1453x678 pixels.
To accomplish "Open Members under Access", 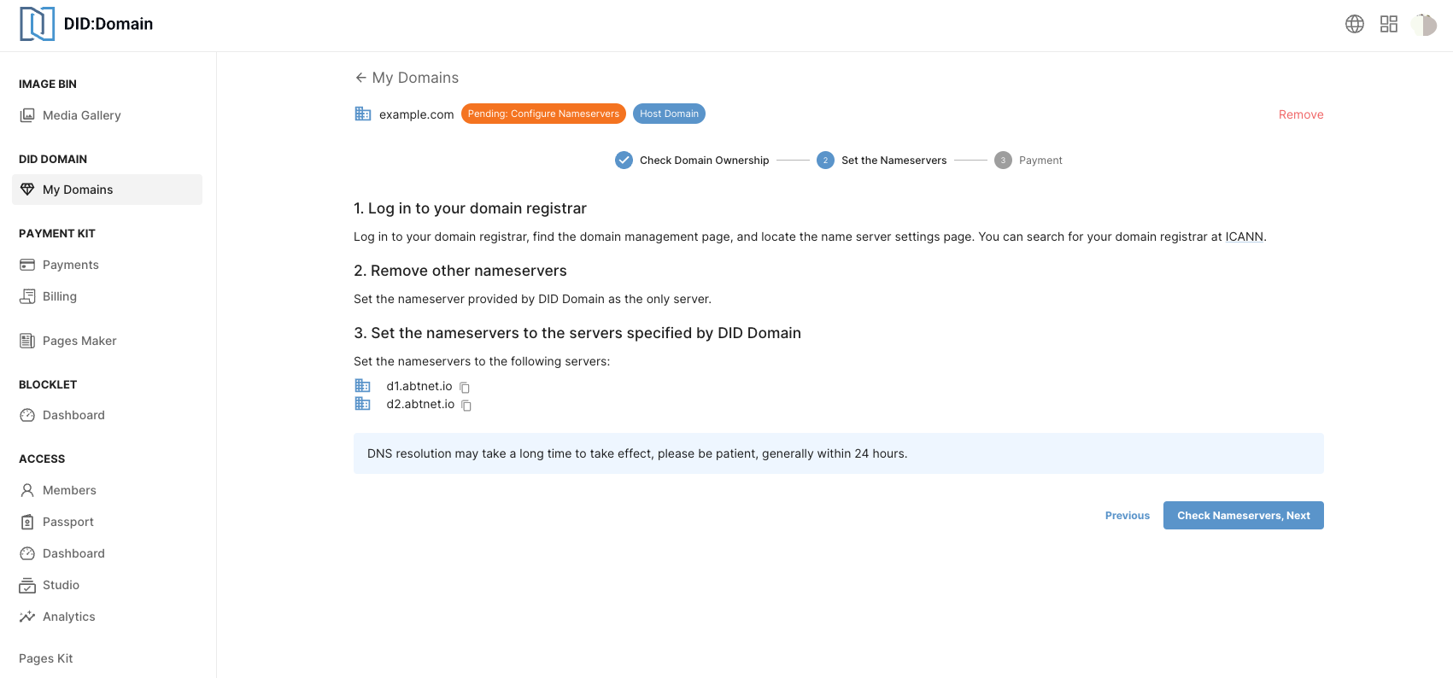I will click(69, 490).
